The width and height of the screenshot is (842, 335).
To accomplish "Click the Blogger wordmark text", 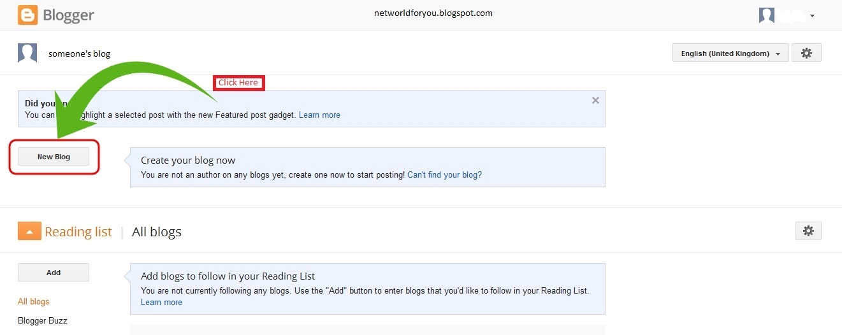I will (69, 15).
